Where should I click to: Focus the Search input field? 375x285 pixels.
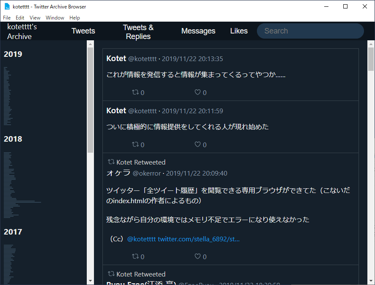[310, 31]
